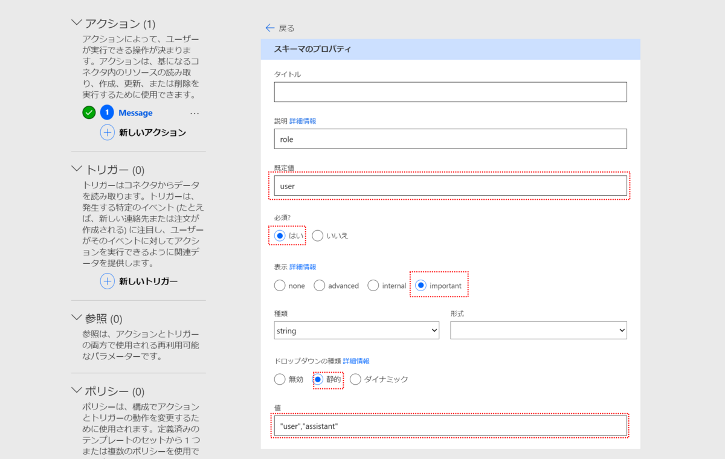
Task: Open the 形式 dropdown
Action: (538, 330)
